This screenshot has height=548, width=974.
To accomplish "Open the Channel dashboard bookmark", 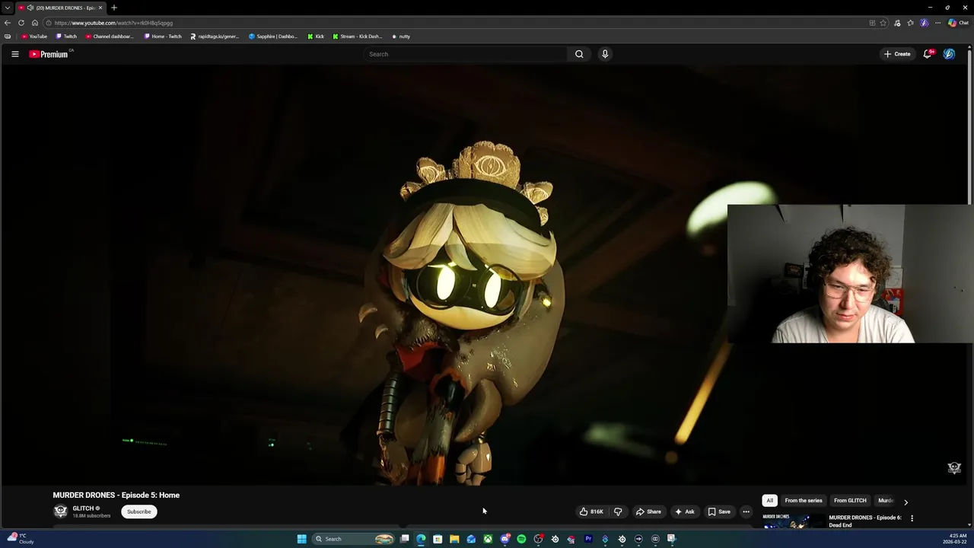I will coord(110,37).
